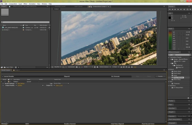This screenshot has width=192, height=125.
Task: Open Window menu
Action: coord(44,4)
